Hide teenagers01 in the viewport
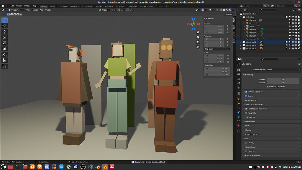302x170 pixels. [293, 39]
